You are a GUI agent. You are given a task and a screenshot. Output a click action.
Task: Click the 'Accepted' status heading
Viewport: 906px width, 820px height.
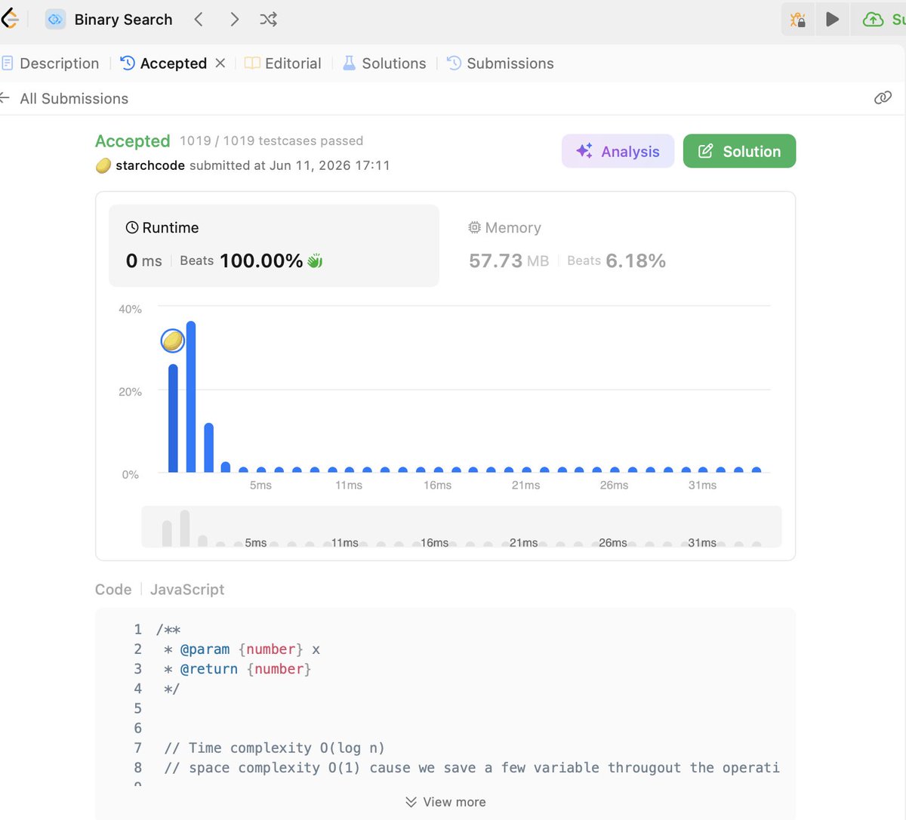[x=133, y=141]
